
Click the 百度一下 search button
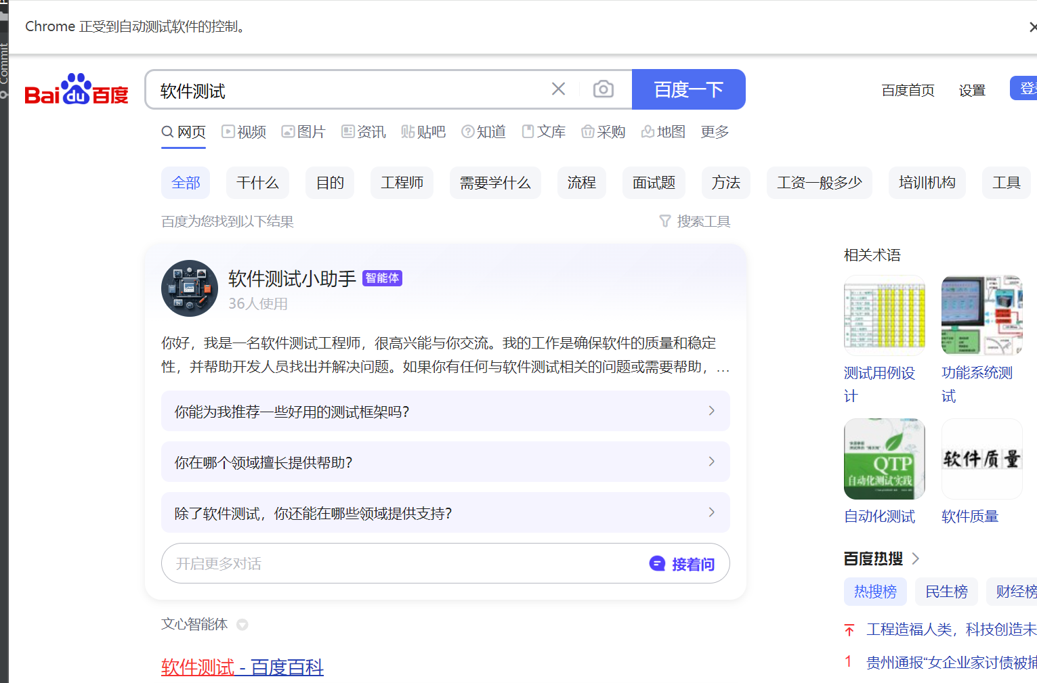(689, 89)
